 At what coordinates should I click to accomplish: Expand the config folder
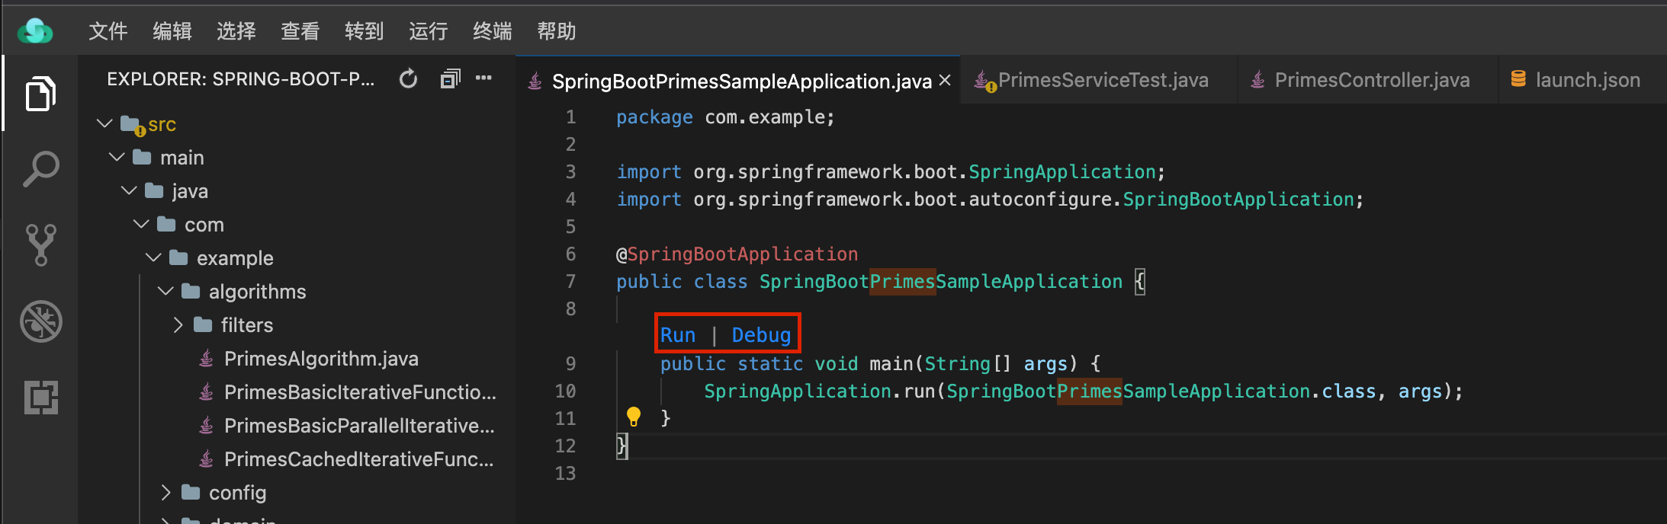click(x=165, y=492)
